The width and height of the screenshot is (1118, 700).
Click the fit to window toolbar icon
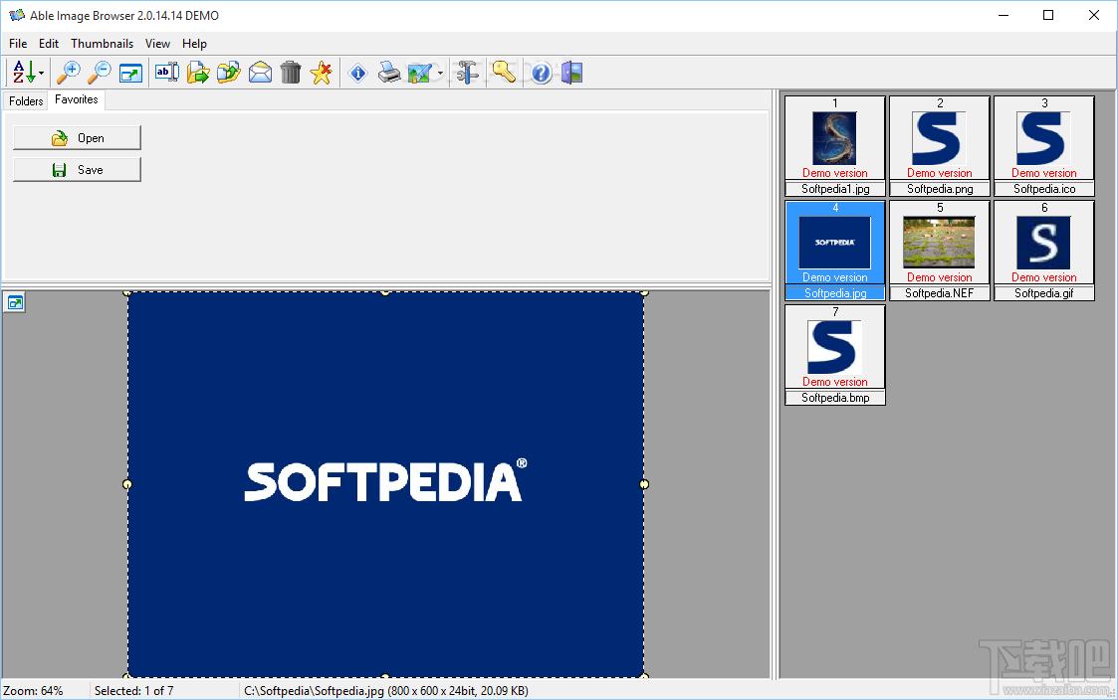click(130, 73)
